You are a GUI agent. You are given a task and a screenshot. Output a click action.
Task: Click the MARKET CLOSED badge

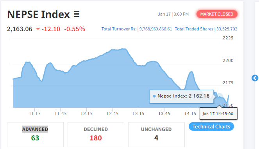(x=217, y=14)
